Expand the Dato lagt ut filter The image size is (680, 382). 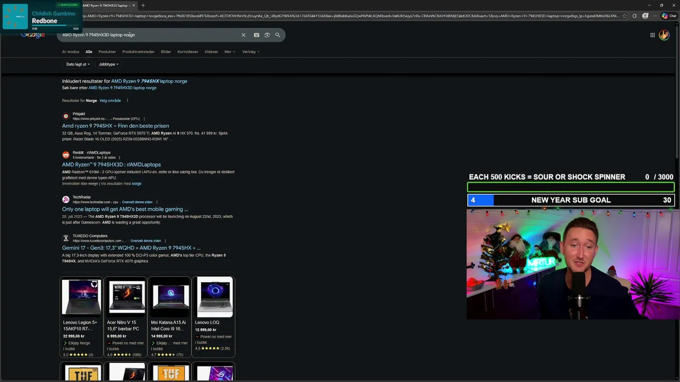point(78,64)
